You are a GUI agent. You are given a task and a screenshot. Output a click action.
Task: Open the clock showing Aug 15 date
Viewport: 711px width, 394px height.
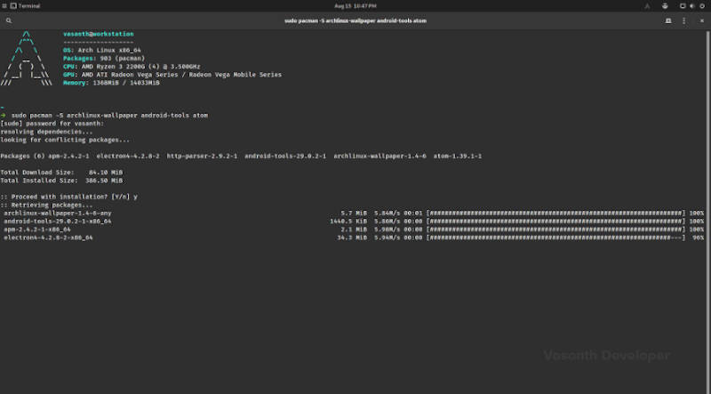coord(355,6)
